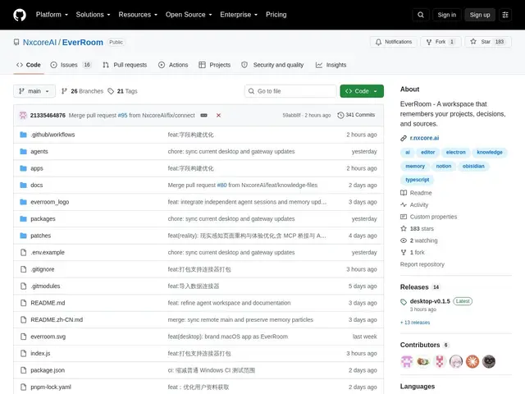Screen dimensions: 525x394
Task: Select the typescript topic tag
Action: pos(418,180)
